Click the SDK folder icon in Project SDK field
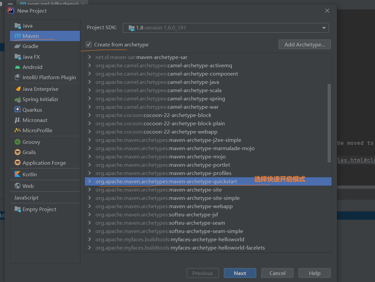Image resolution: width=375 pixels, height=282 pixels. pyautogui.click(x=132, y=28)
